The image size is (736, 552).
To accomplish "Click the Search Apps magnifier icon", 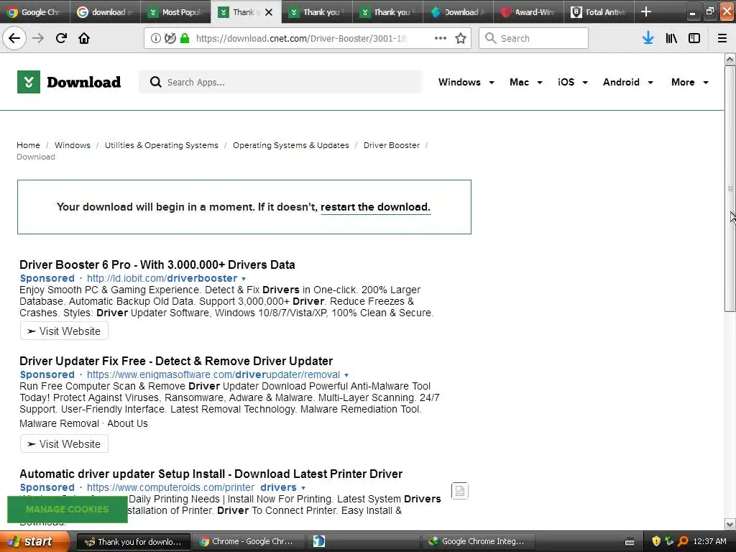I will 155,82.
